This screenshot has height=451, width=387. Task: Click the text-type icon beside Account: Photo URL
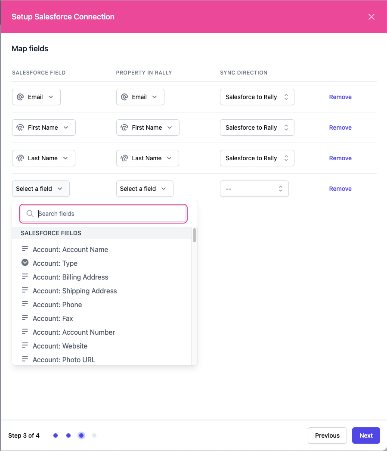click(25, 359)
